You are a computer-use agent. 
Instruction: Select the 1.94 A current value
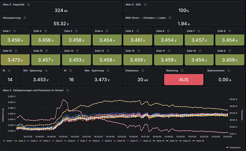(x=184, y=24)
